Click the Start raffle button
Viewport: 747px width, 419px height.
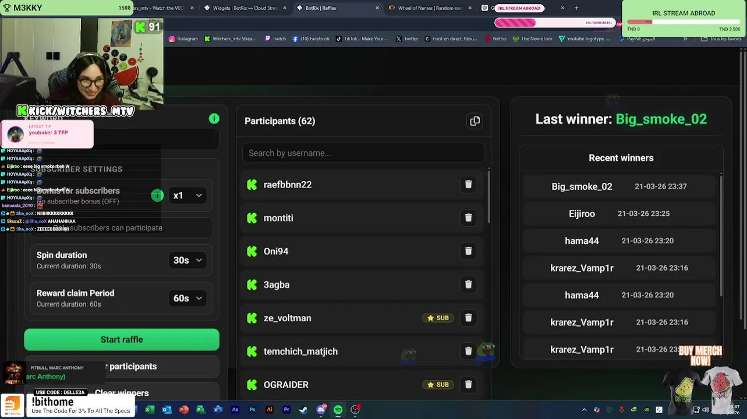click(122, 339)
